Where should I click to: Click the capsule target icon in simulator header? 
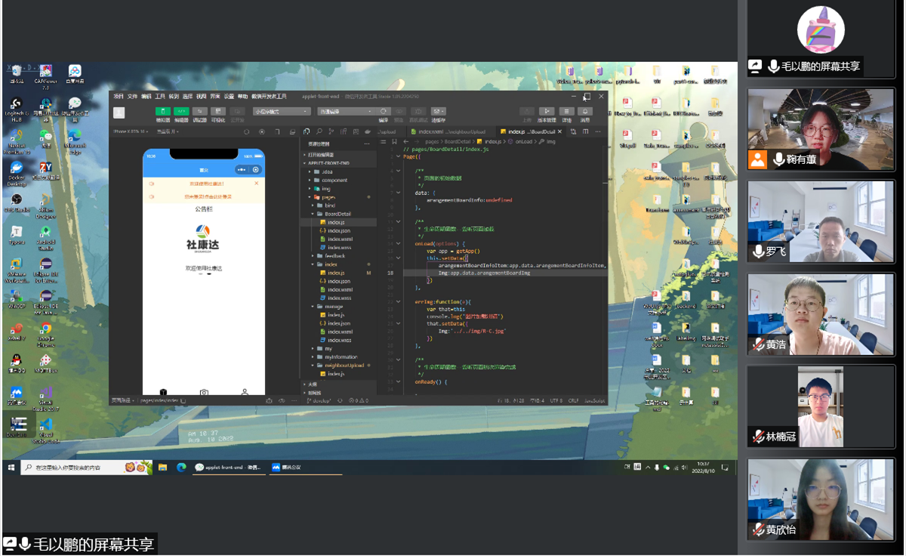tap(256, 170)
